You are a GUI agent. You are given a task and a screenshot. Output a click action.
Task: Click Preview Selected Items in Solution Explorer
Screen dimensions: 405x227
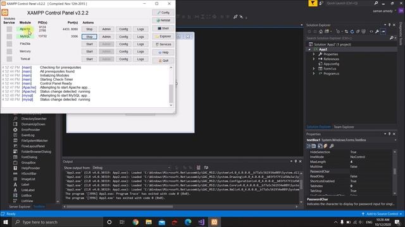tap(383, 32)
